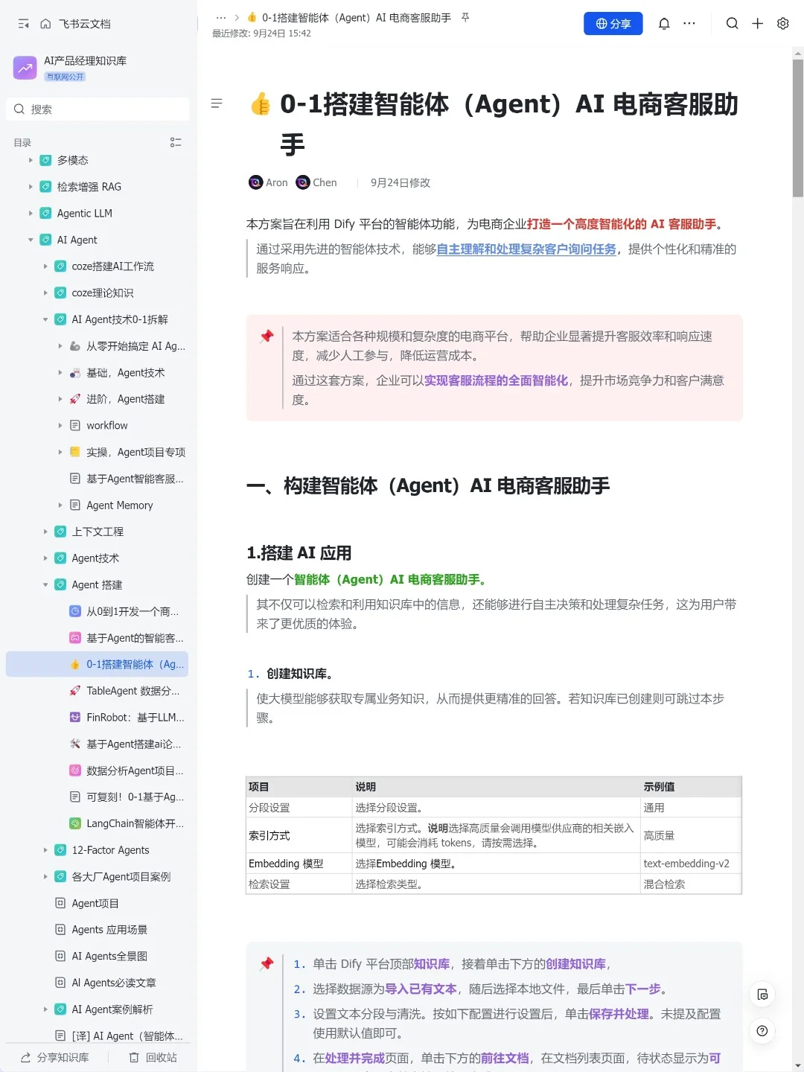This screenshot has width=804, height=1072.
Task: Open the AI Agents必读文章 page
Action: pos(114,983)
